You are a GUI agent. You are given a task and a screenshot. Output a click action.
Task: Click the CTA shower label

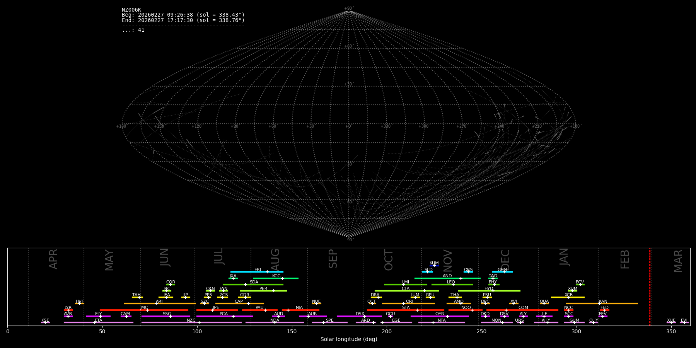coord(406,289)
